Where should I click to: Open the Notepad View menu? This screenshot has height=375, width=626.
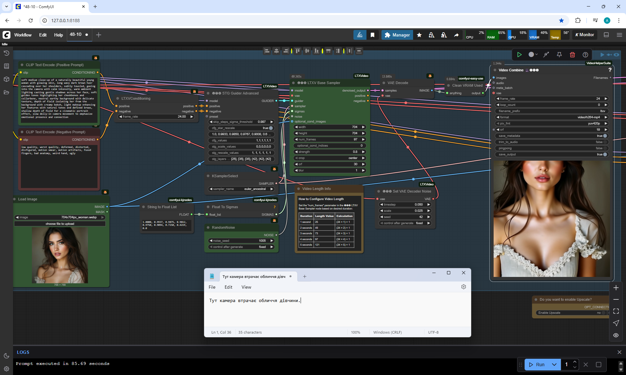(x=246, y=287)
